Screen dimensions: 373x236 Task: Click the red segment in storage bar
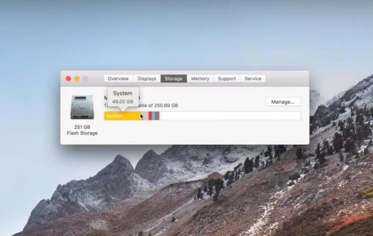pos(150,116)
